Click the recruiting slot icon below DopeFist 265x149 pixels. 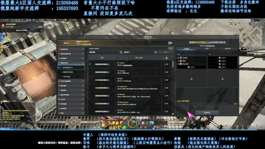click(x=188, y=67)
